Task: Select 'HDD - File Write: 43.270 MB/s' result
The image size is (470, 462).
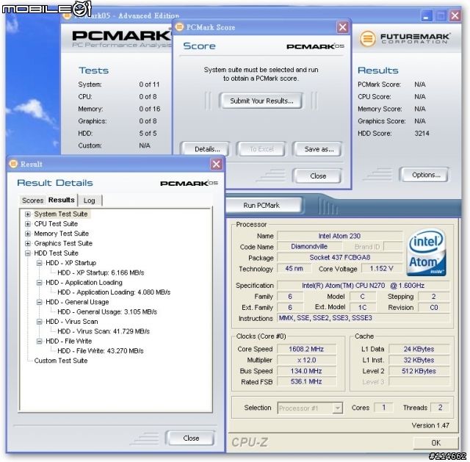Action: click(x=101, y=351)
